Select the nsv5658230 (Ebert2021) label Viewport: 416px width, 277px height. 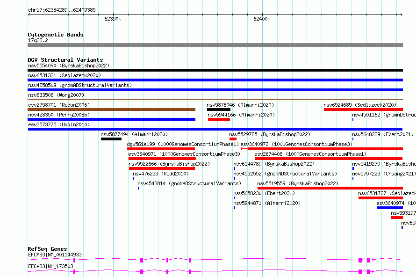point(264,193)
